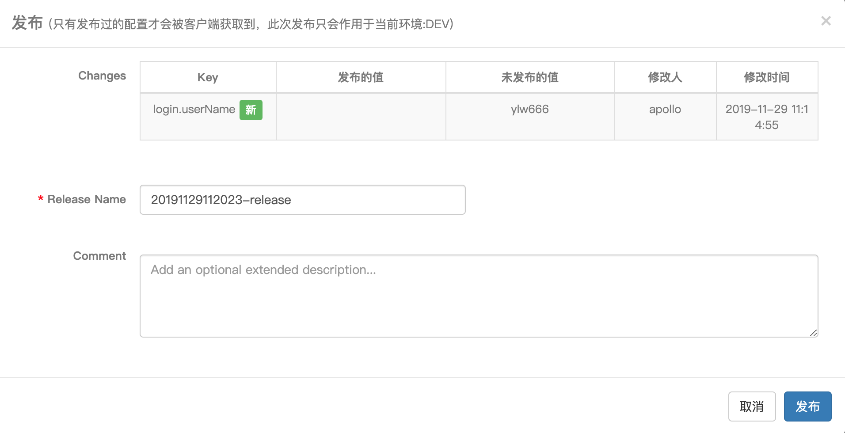The width and height of the screenshot is (845, 433).
Task: Click the Release Name label
Action: coord(87,199)
